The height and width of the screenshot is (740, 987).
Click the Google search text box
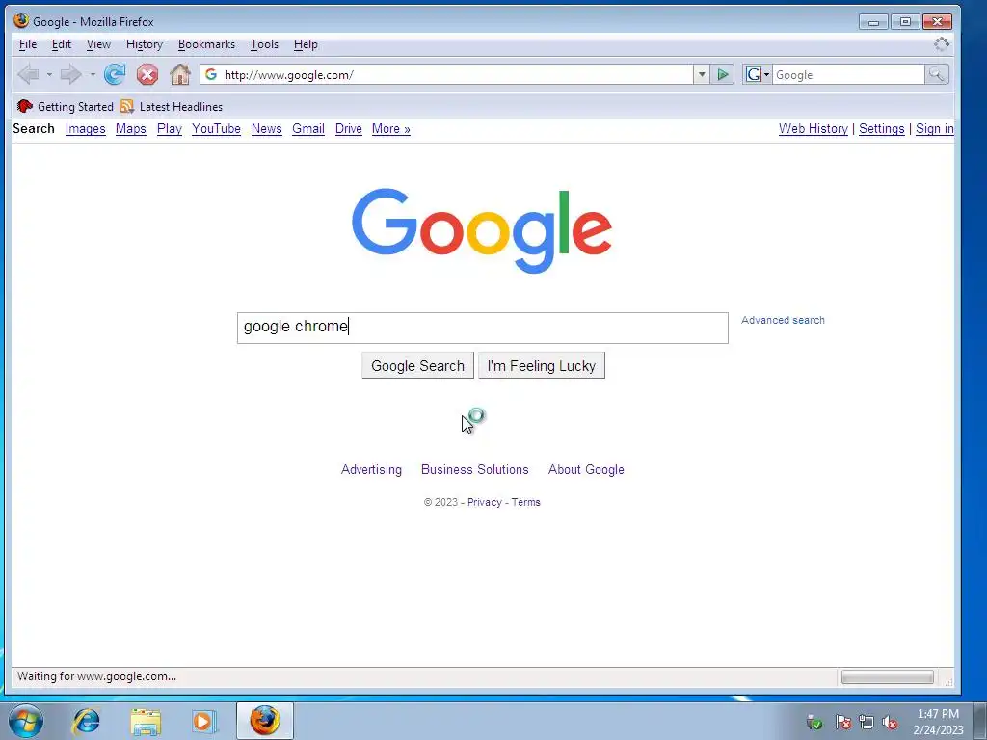coord(483,328)
